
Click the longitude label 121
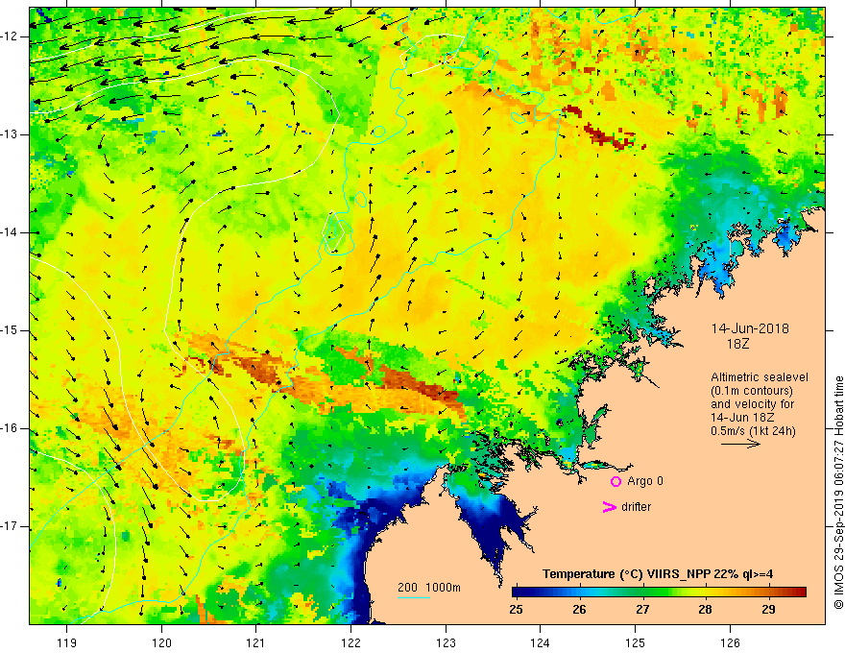256,642
